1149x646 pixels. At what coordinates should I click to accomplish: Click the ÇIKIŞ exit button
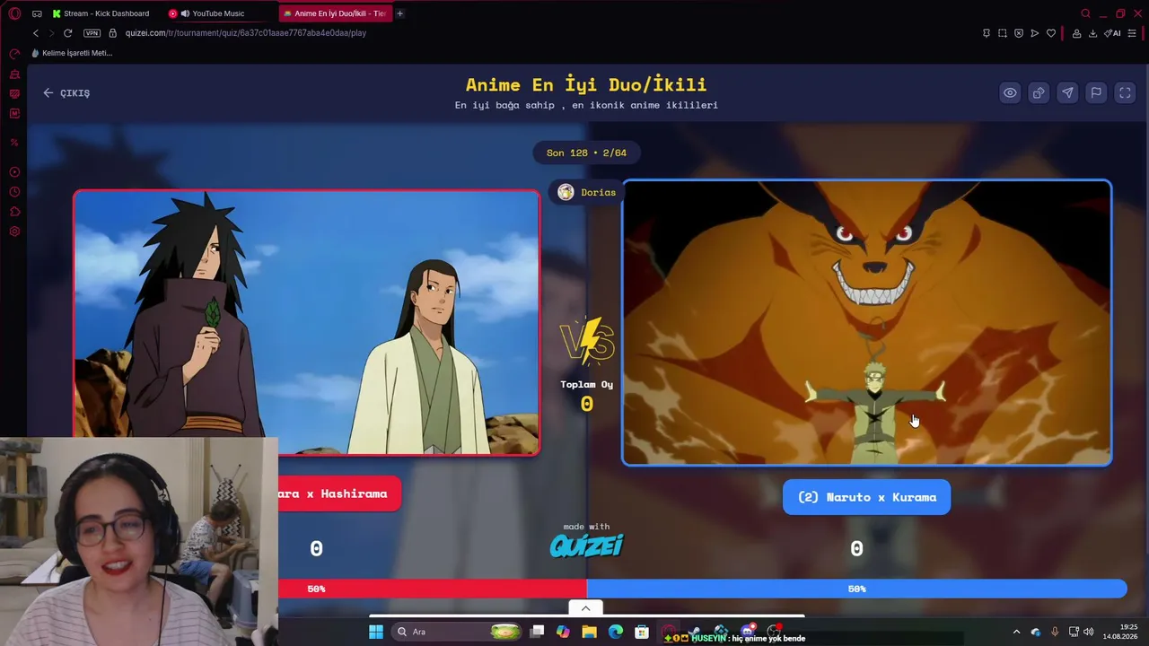pyautogui.click(x=66, y=92)
